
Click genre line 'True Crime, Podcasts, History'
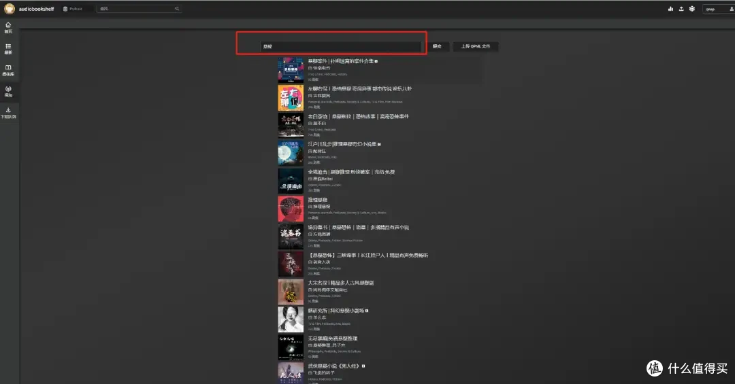tap(327, 74)
